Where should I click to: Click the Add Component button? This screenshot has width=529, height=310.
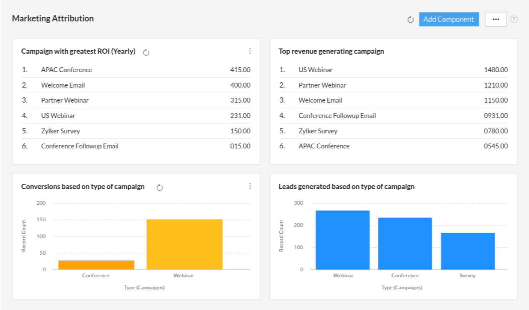point(449,20)
